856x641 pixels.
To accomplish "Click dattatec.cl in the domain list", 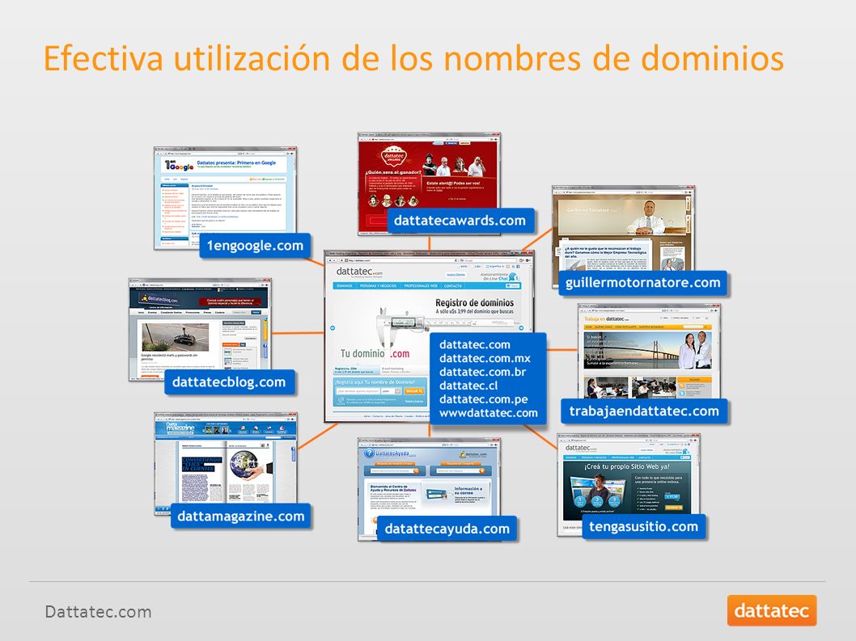I will point(468,386).
